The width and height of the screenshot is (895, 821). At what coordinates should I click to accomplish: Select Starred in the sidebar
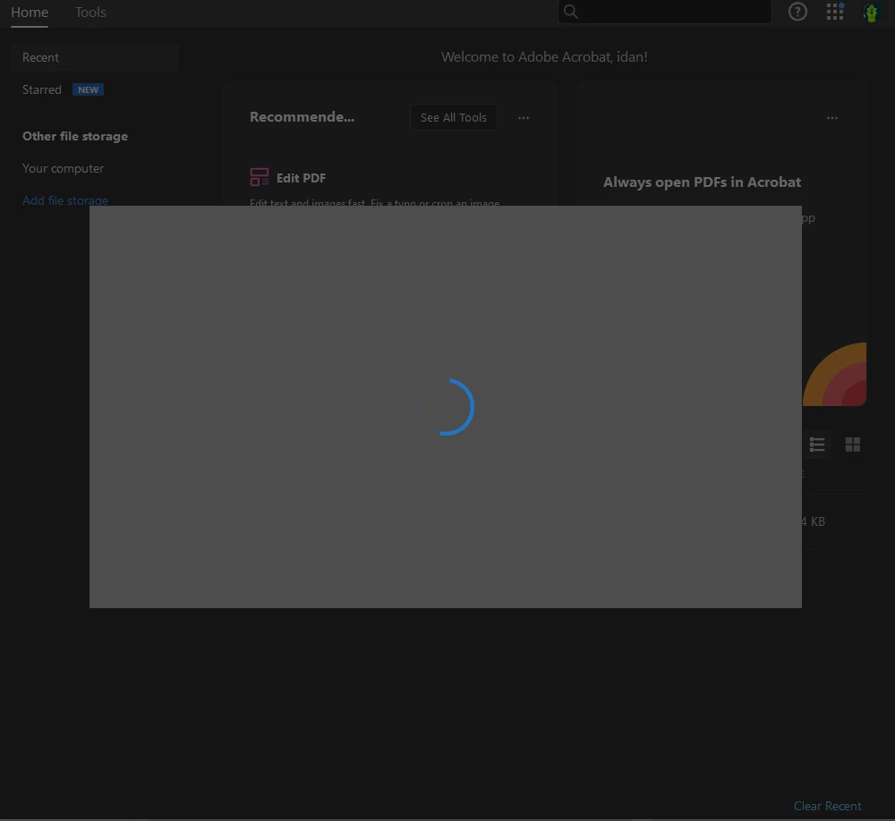42,89
